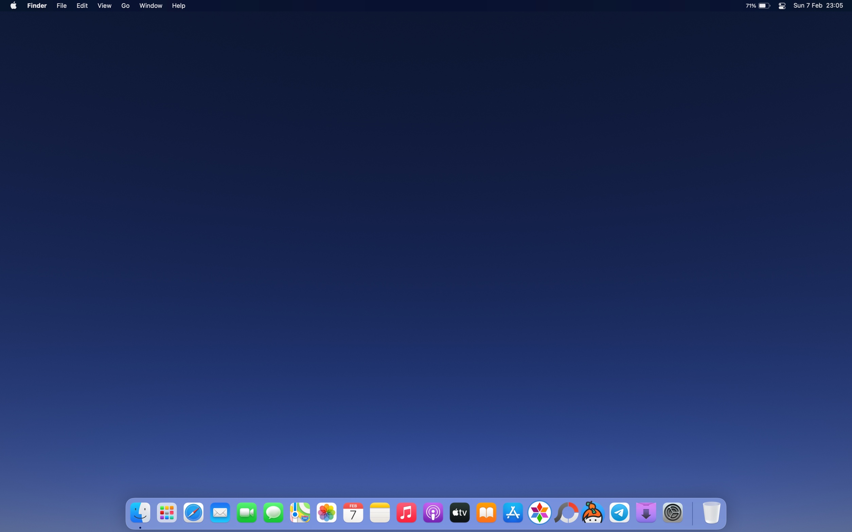Open the Photos app
The width and height of the screenshot is (852, 532).
(x=326, y=513)
